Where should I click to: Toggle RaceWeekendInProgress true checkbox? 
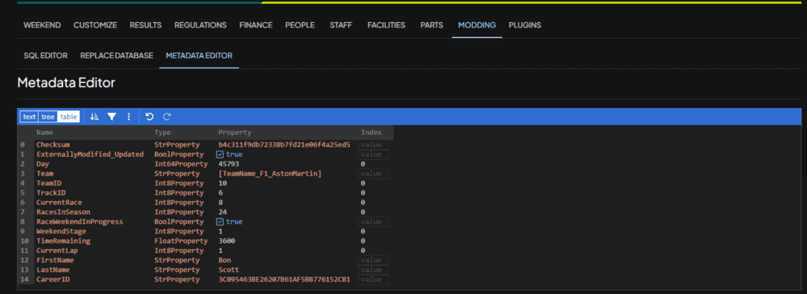click(x=220, y=222)
